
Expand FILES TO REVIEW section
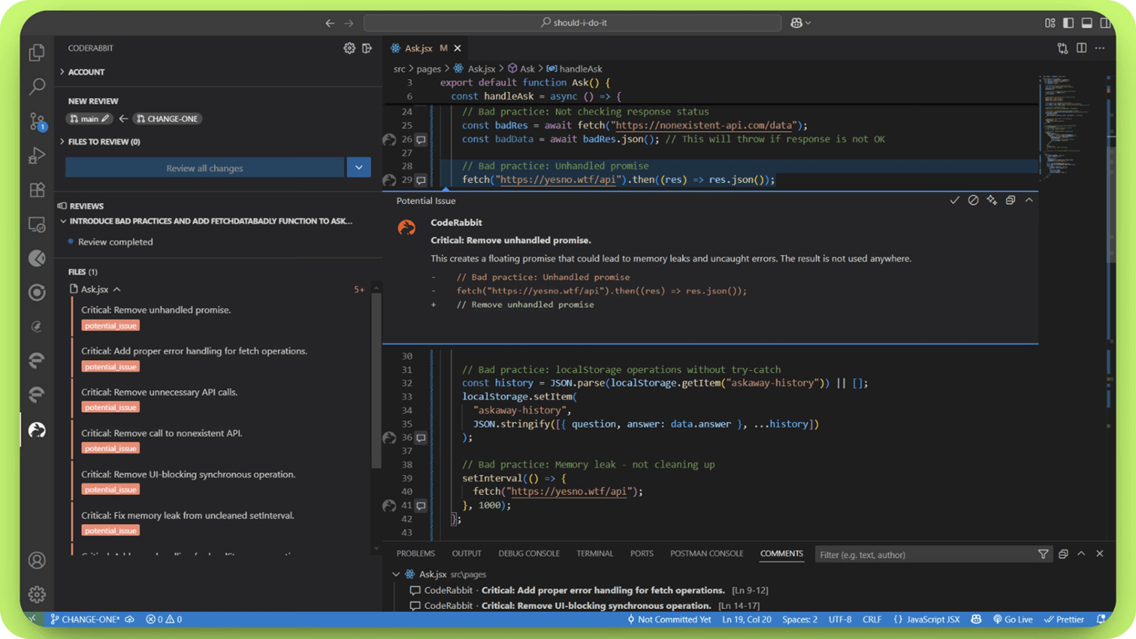[x=104, y=142]
